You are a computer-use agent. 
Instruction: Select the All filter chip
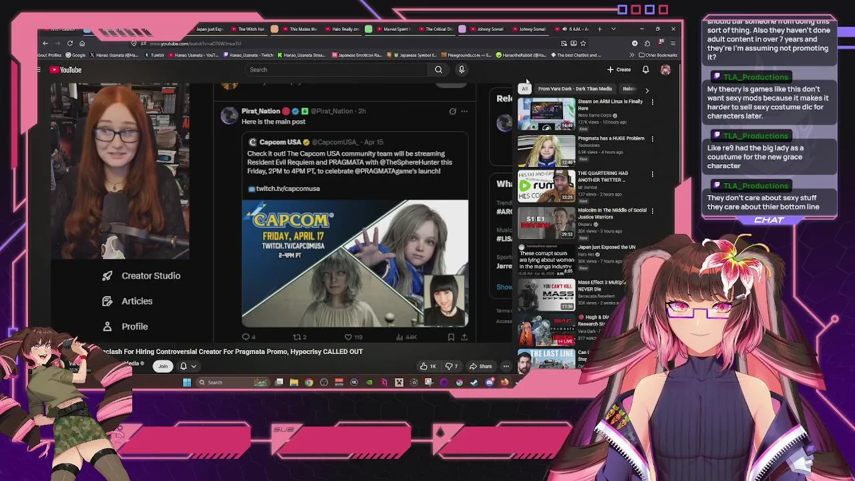[x=525, y=89]
